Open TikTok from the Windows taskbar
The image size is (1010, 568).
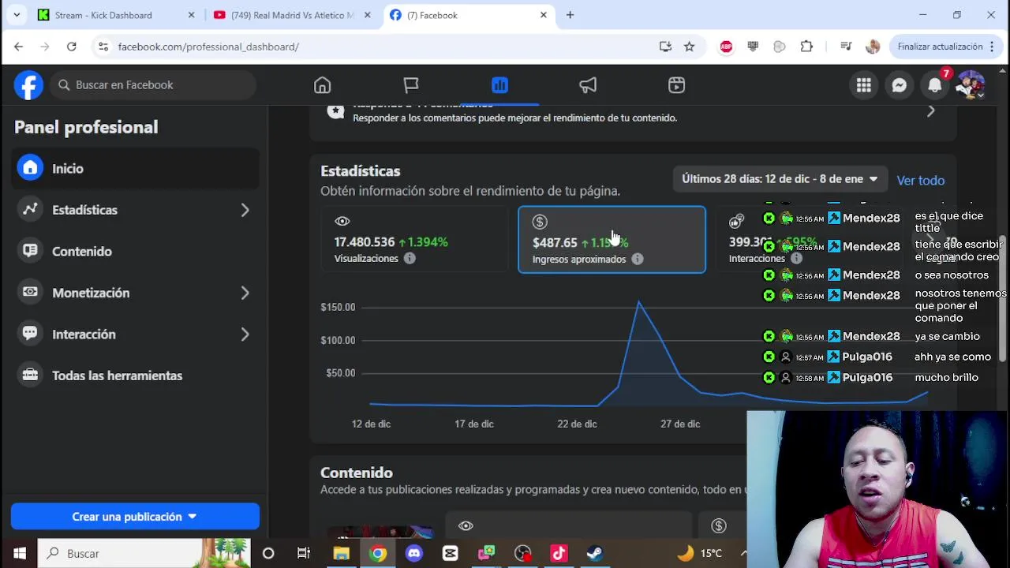[x=559, y=553]
